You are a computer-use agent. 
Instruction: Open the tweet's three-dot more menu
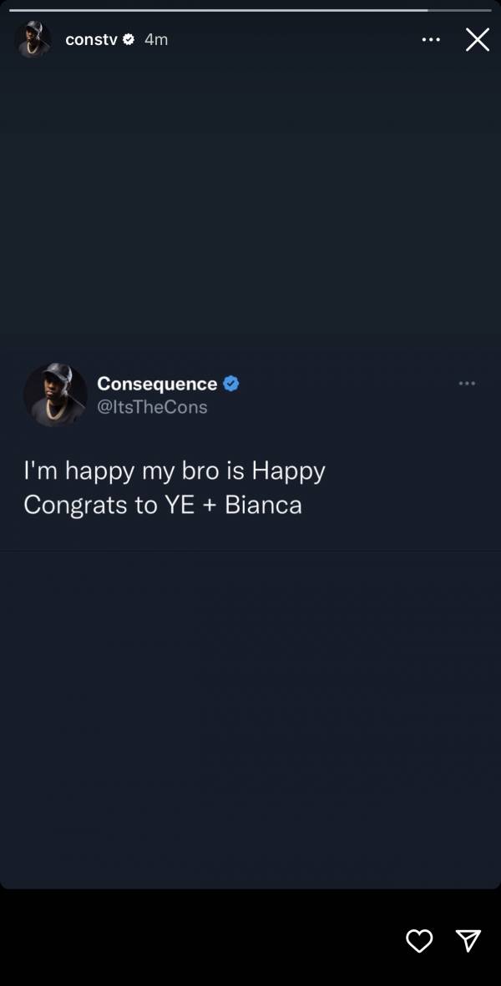(x=467, y=383)
